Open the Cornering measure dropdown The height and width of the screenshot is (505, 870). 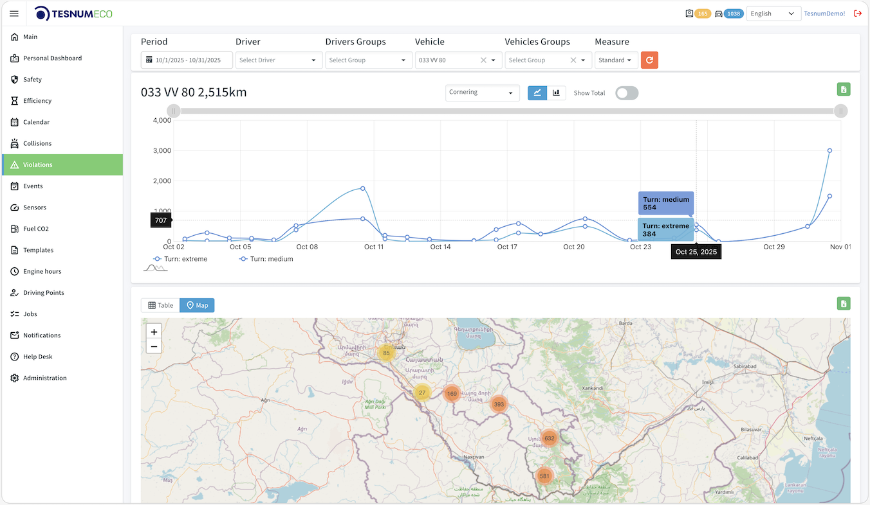tap(481, 93)
